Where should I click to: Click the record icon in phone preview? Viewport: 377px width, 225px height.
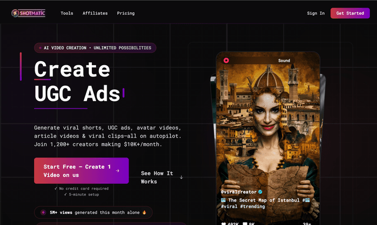click(x=226, y=61)
